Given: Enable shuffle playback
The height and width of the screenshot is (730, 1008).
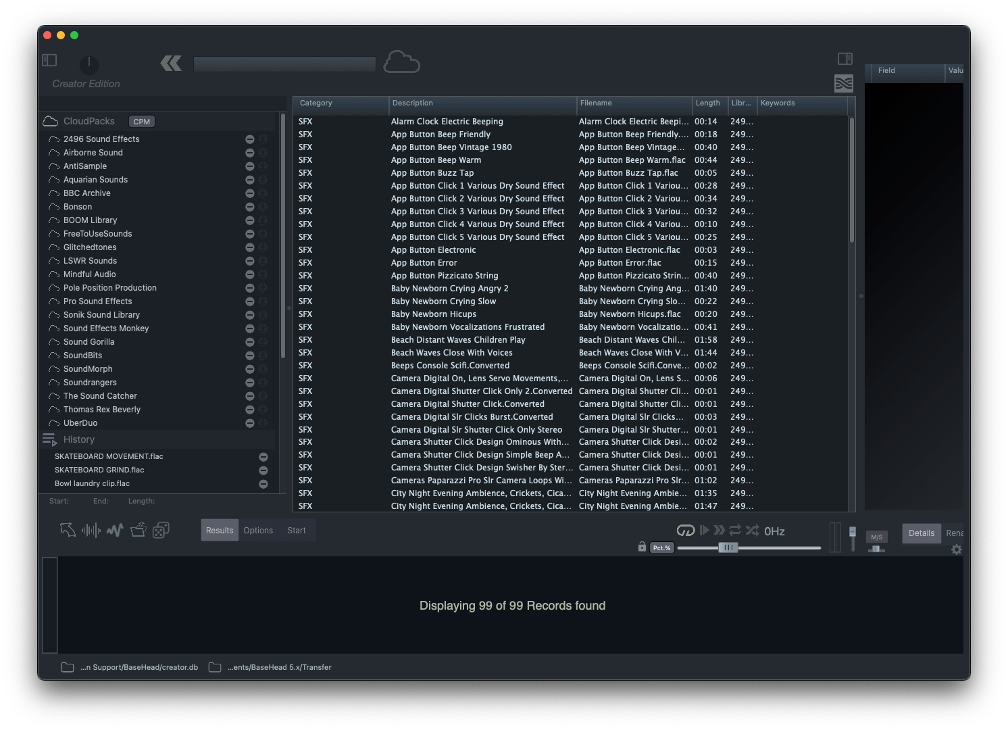Looking at the screenshot, I should (x=752, y=531).
